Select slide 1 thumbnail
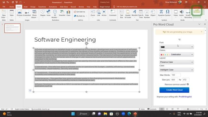Screen dimensions: 208x117 12,28
